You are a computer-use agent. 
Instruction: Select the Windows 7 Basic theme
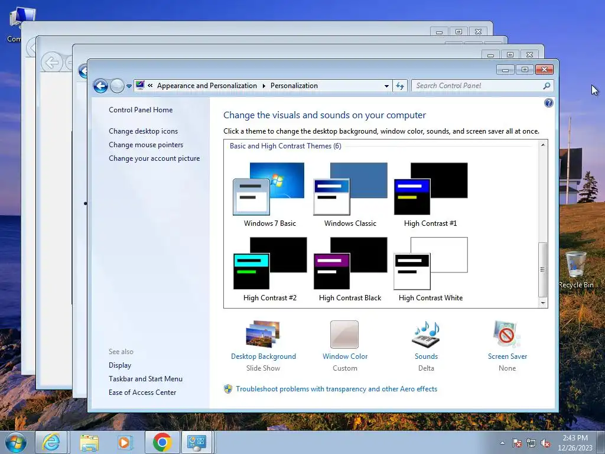click(269, 195)
